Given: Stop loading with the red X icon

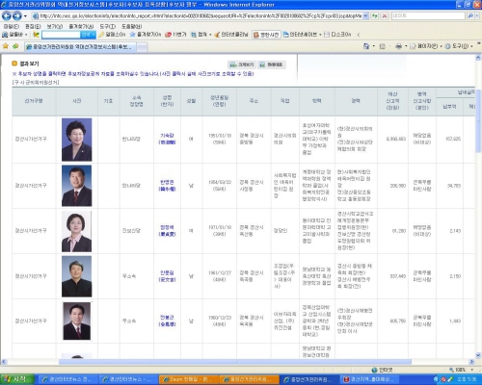Looking at the screenshot, I should pos(385,15).
